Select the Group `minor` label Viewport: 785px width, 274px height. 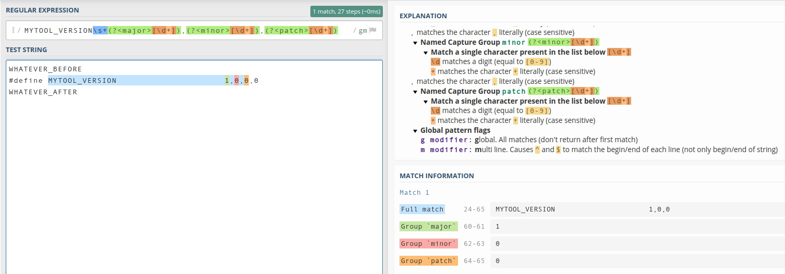point(429,243)
